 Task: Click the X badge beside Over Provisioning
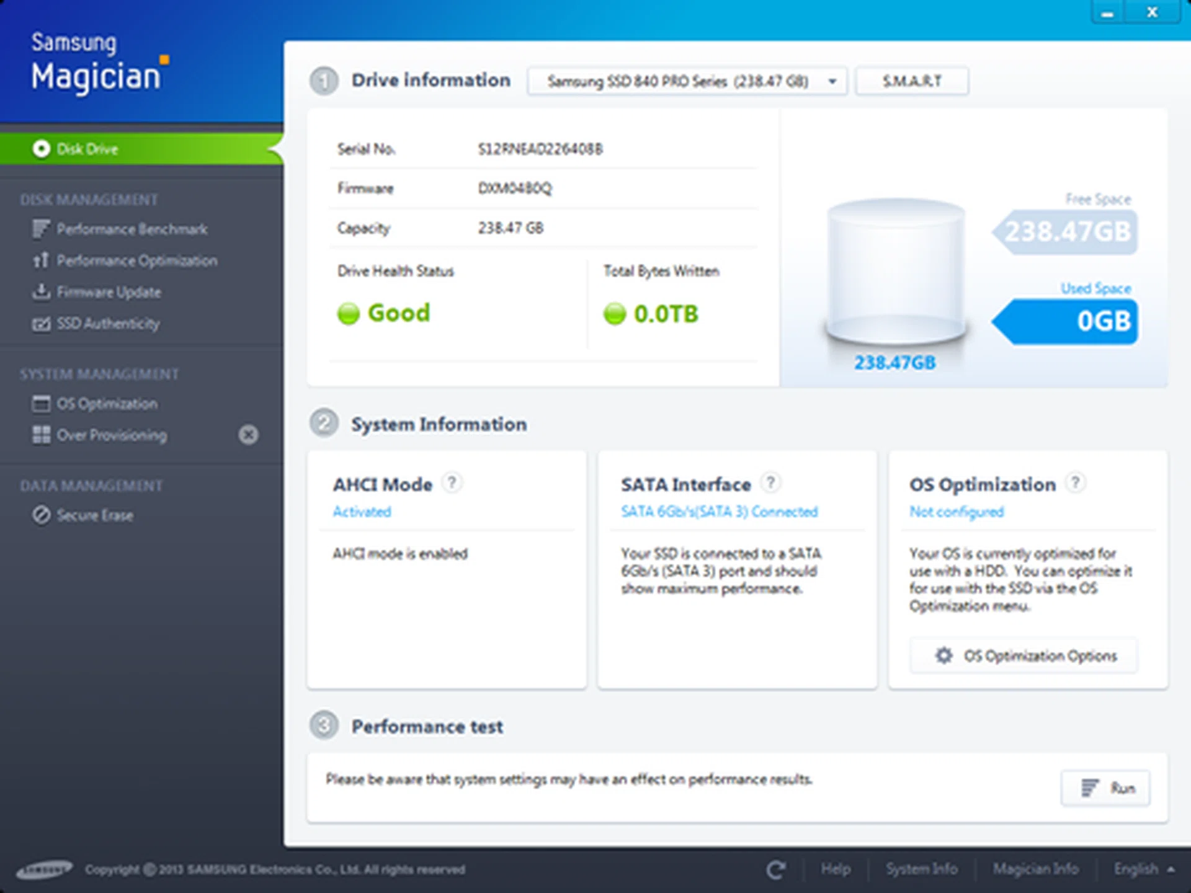pos(249,435)
